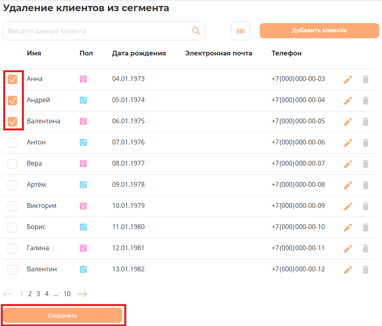Go to next page with right arrow
The image size is (382, 326).
click(x=82, y=294)
